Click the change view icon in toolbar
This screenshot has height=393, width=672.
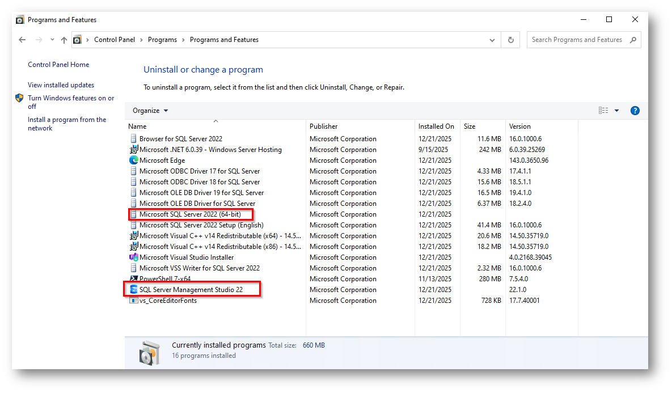click(x=603, y=111)
